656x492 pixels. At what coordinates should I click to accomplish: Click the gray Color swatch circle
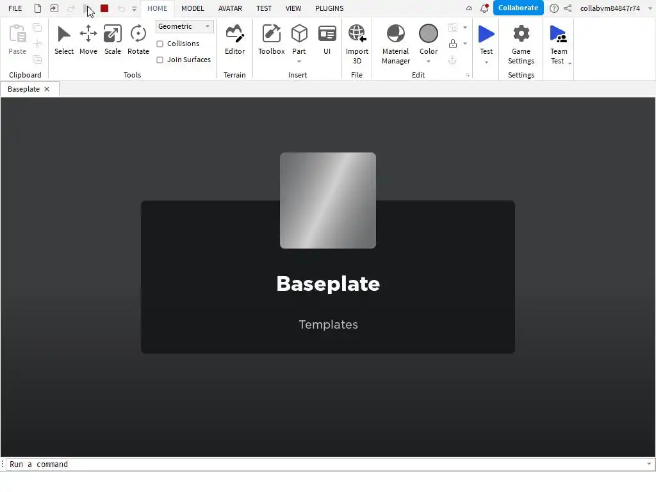pyautogui.click(x=429, y=33)
